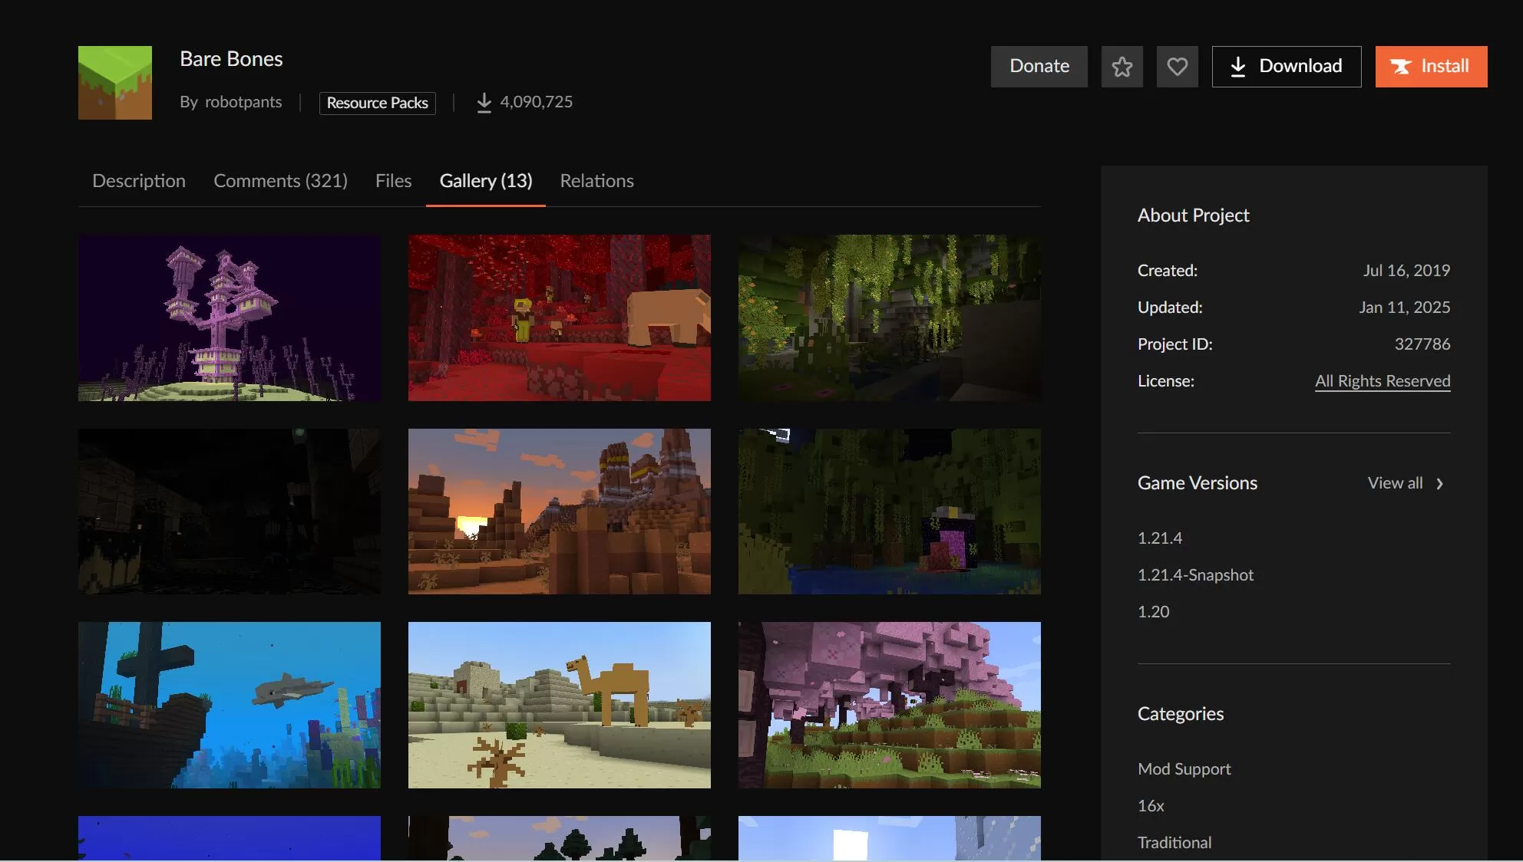Click the Categories heading
This screenshot has width=1523, height=862.
point(1181,714)
